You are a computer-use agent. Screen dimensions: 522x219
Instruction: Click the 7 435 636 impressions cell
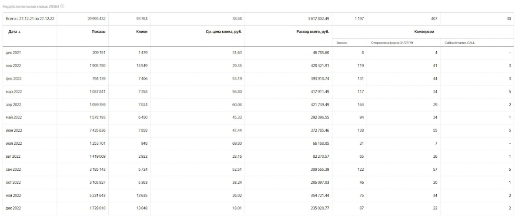tap(97, 130)
